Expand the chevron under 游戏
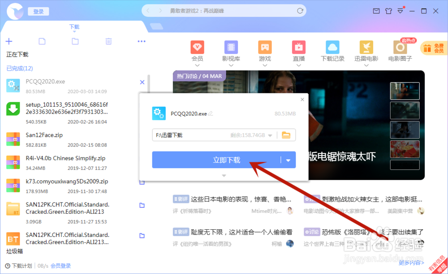This screenshot has width=448, height=274. [x=265, y=66]
